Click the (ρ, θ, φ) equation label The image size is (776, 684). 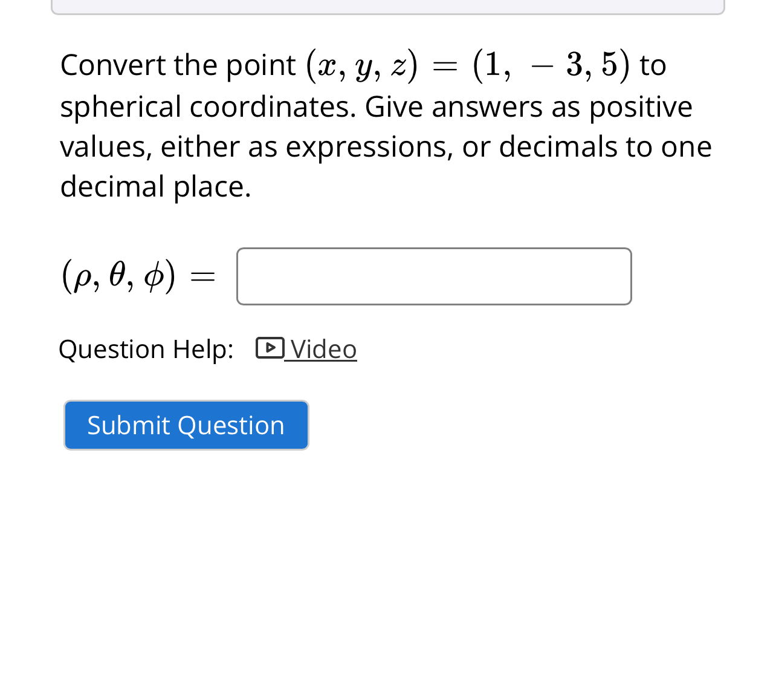point(139,276)
